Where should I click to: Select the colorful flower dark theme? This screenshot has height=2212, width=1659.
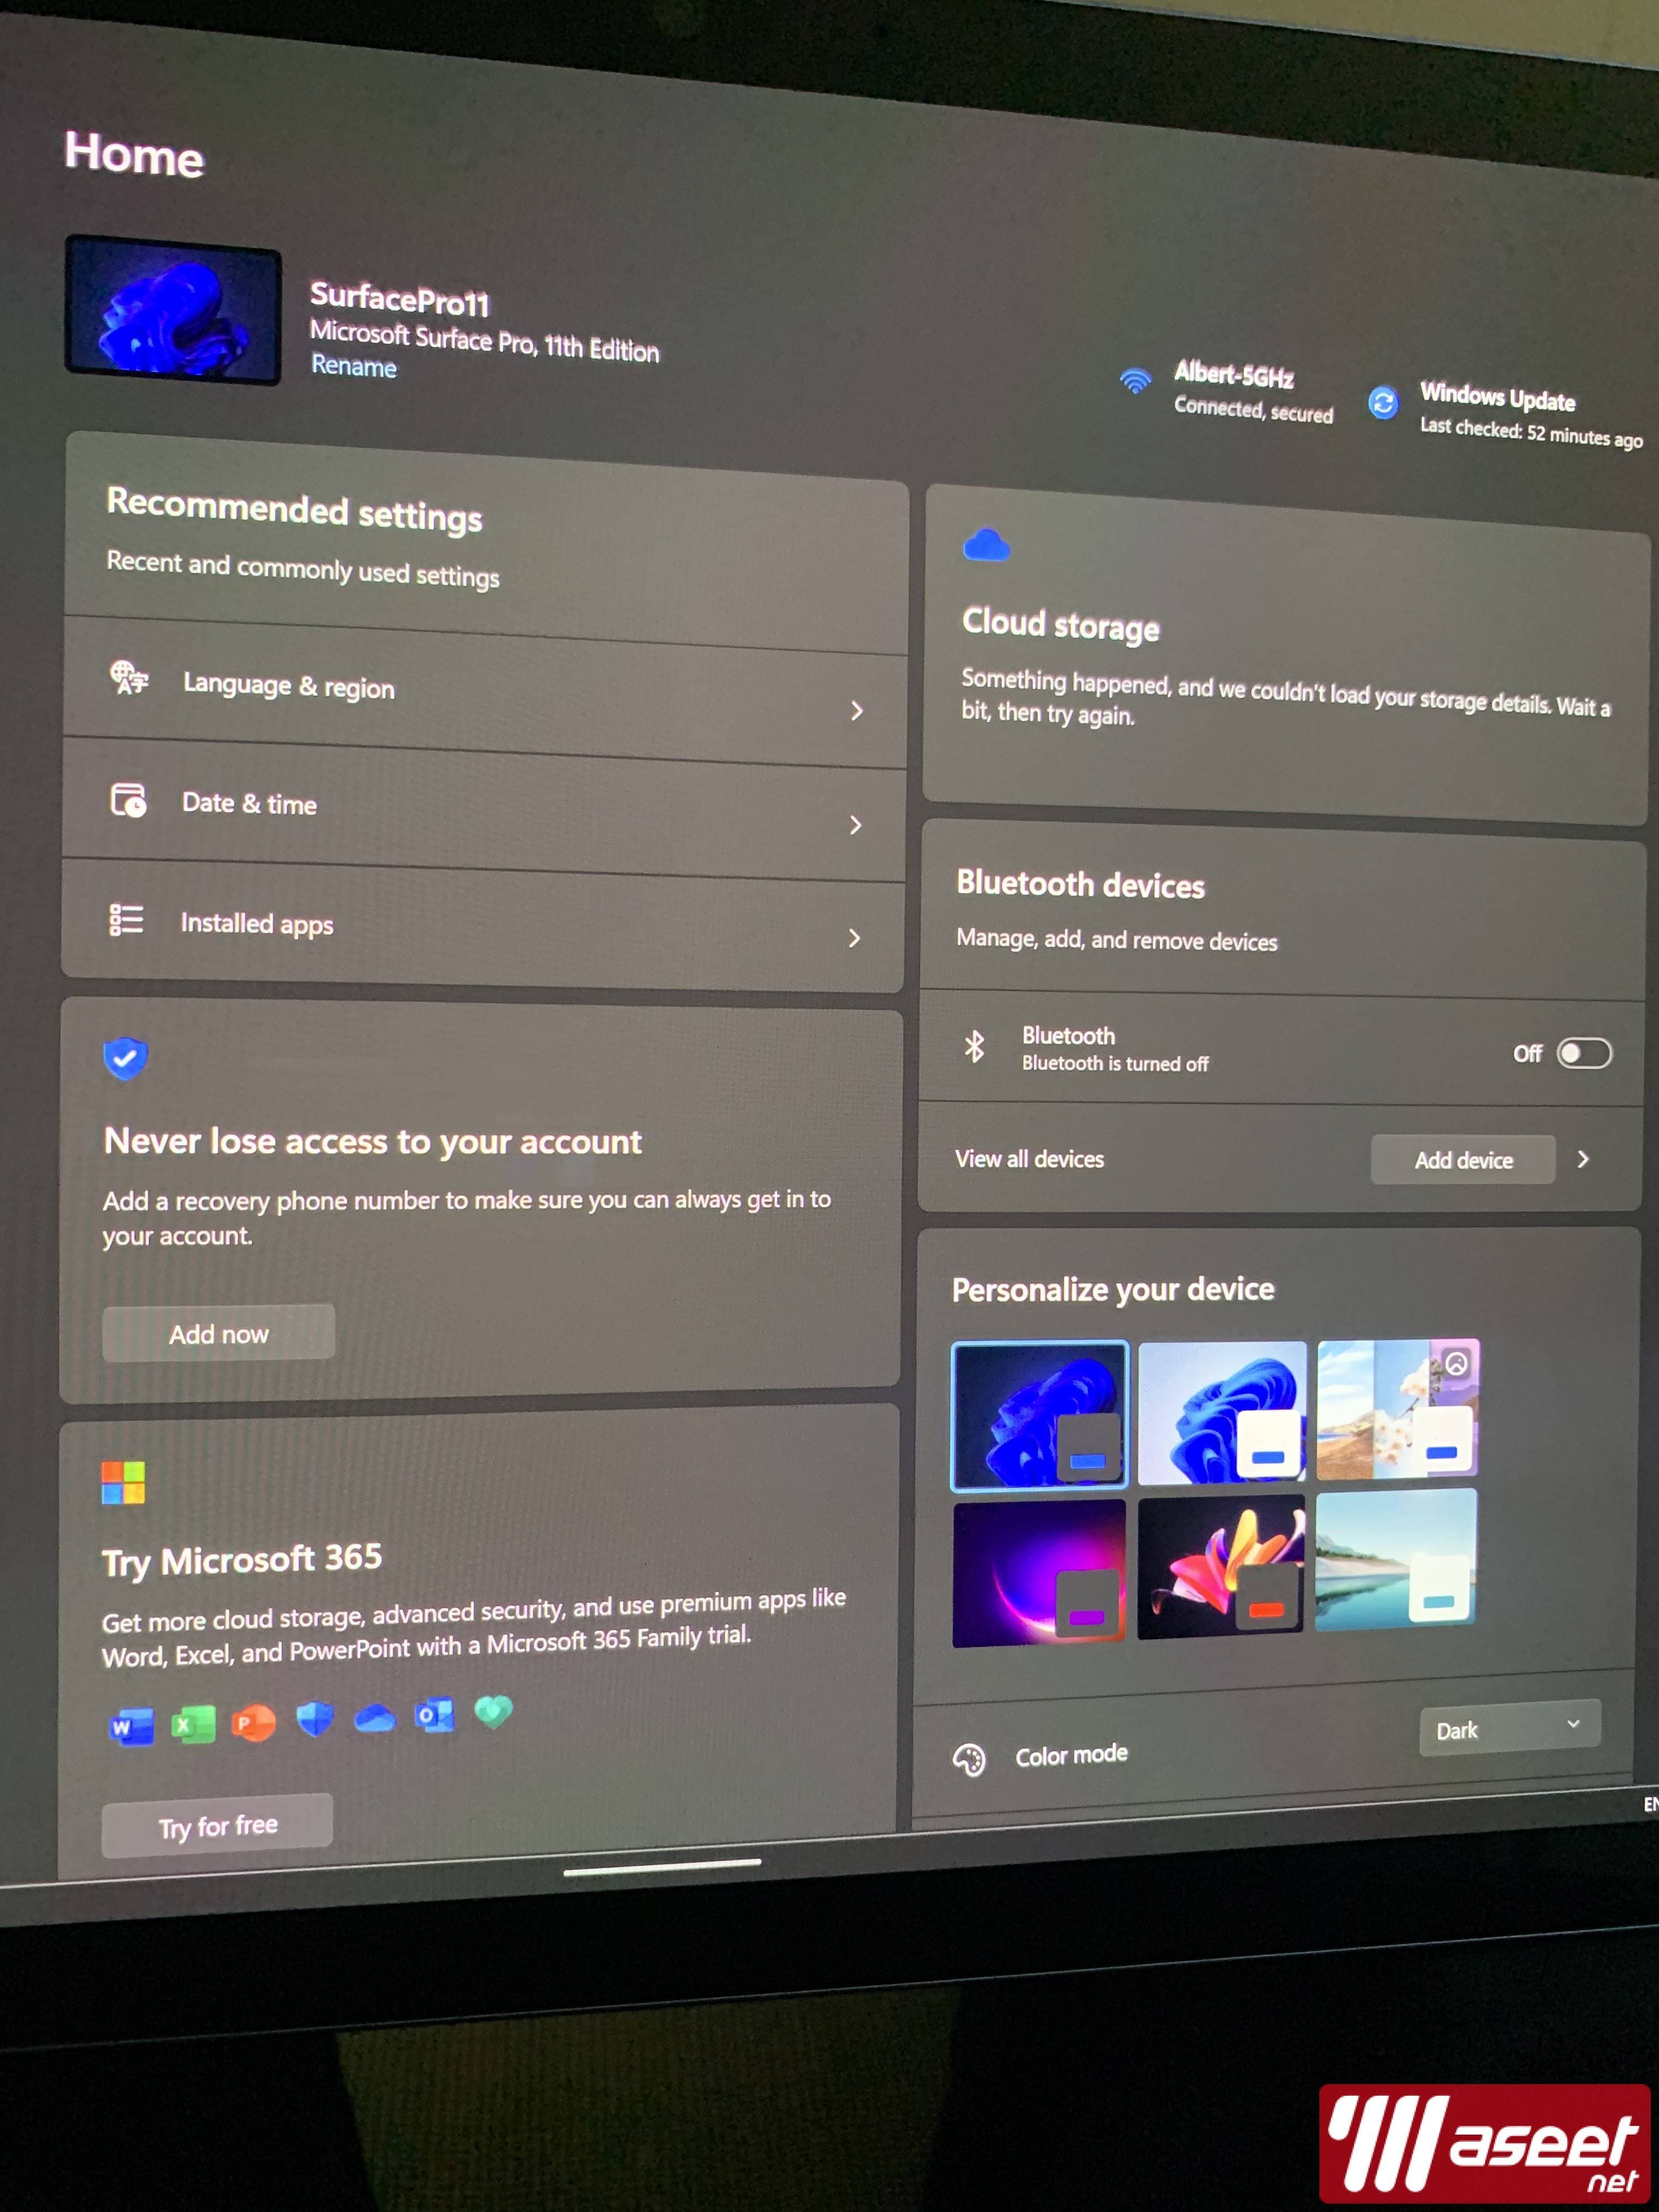point(1221,1566)
